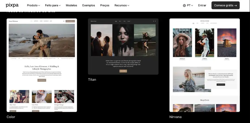Click the Pixpa logo
This screenshot has width=250, height=123.
12,5
